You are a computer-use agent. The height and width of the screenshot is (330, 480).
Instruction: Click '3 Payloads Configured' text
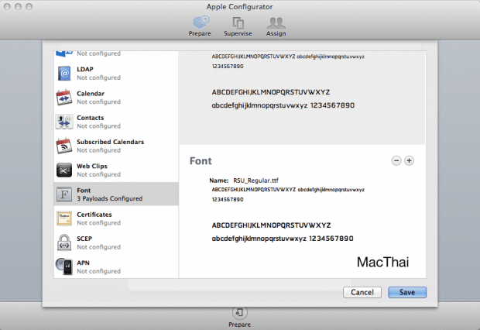click(110, 198)
